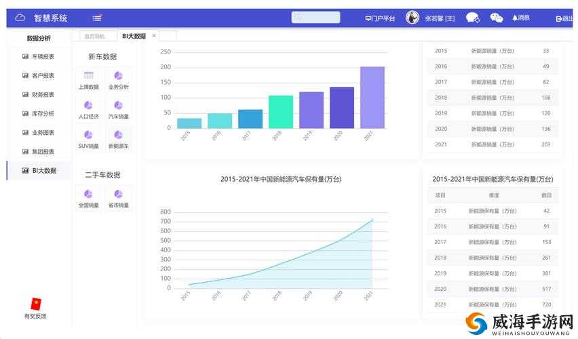Open the 业务分析 pie icon tile
The width and height of the screenshot is (578, 339).
(x=118, y=79)
